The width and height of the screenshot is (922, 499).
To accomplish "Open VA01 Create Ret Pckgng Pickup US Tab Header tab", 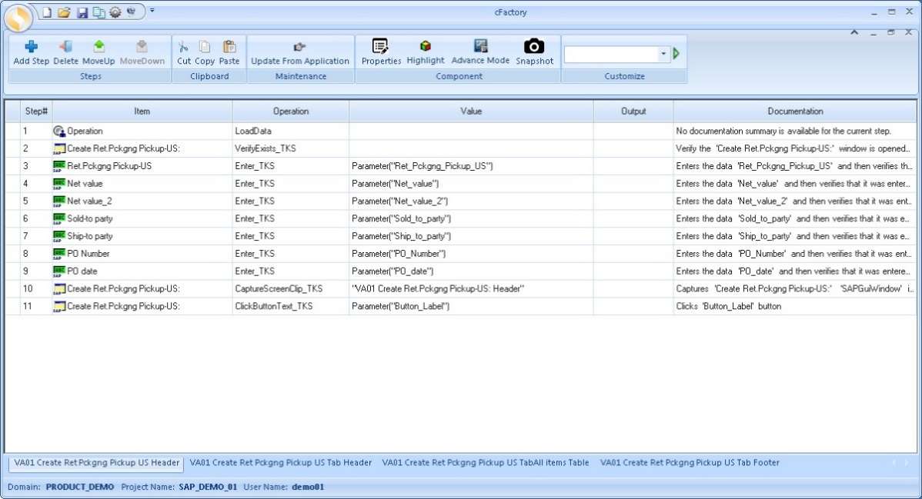I will [x=280, y=463].
